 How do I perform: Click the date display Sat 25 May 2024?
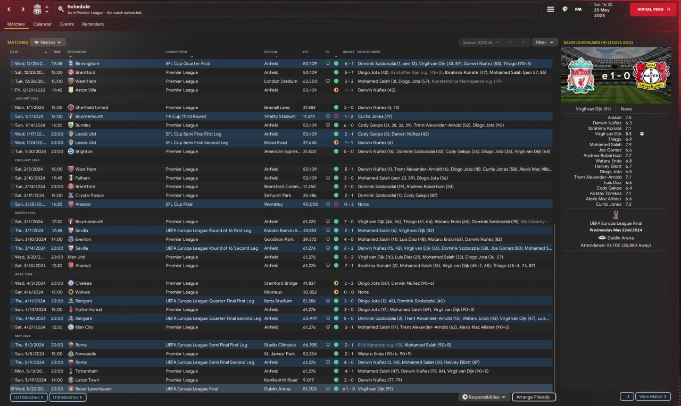coord(607,10)
